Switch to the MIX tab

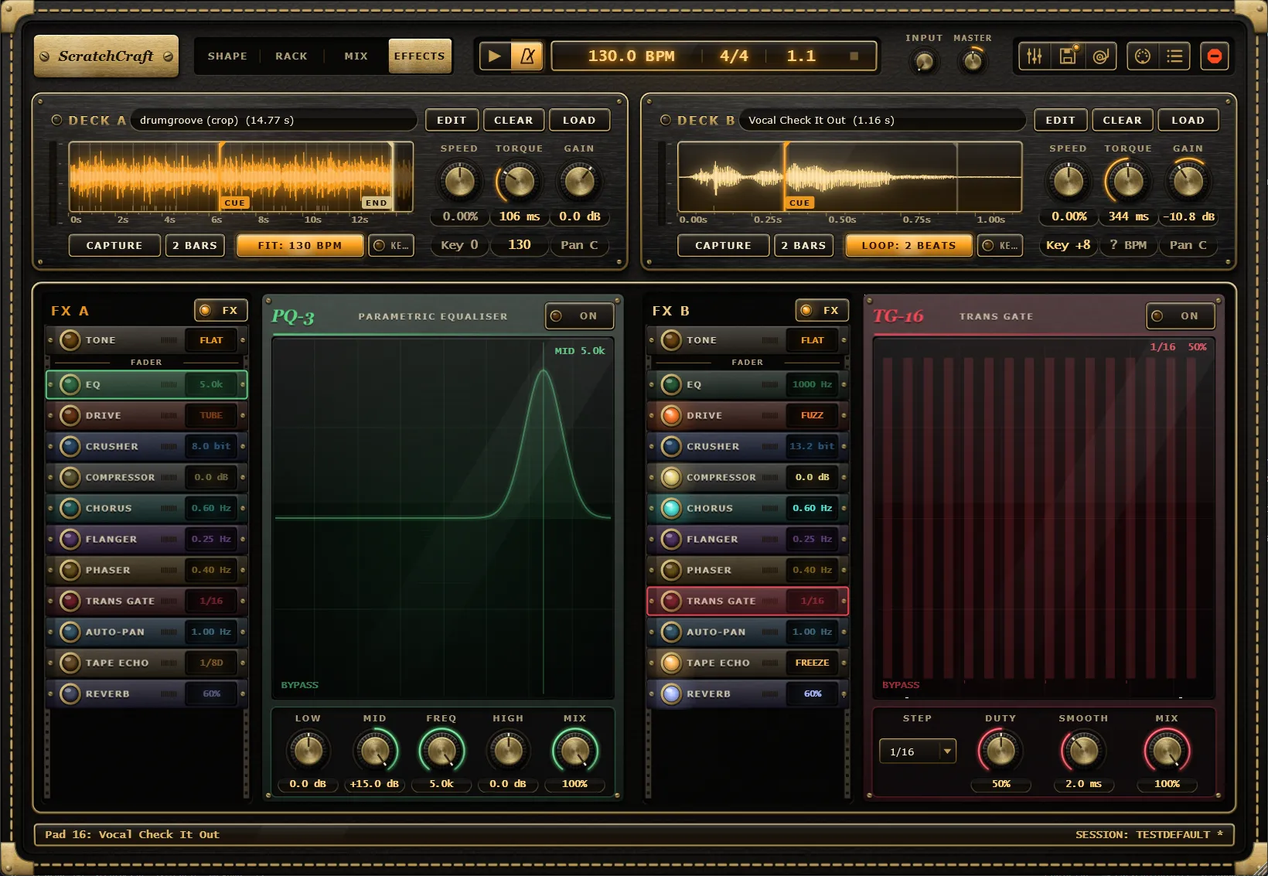point(356,56)
